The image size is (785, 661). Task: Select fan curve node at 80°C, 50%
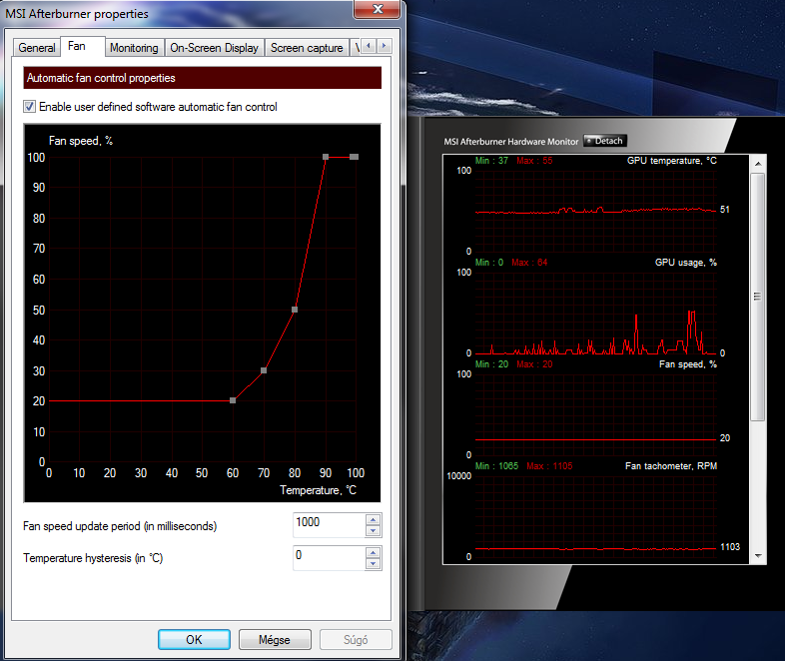tap(295, 310)
